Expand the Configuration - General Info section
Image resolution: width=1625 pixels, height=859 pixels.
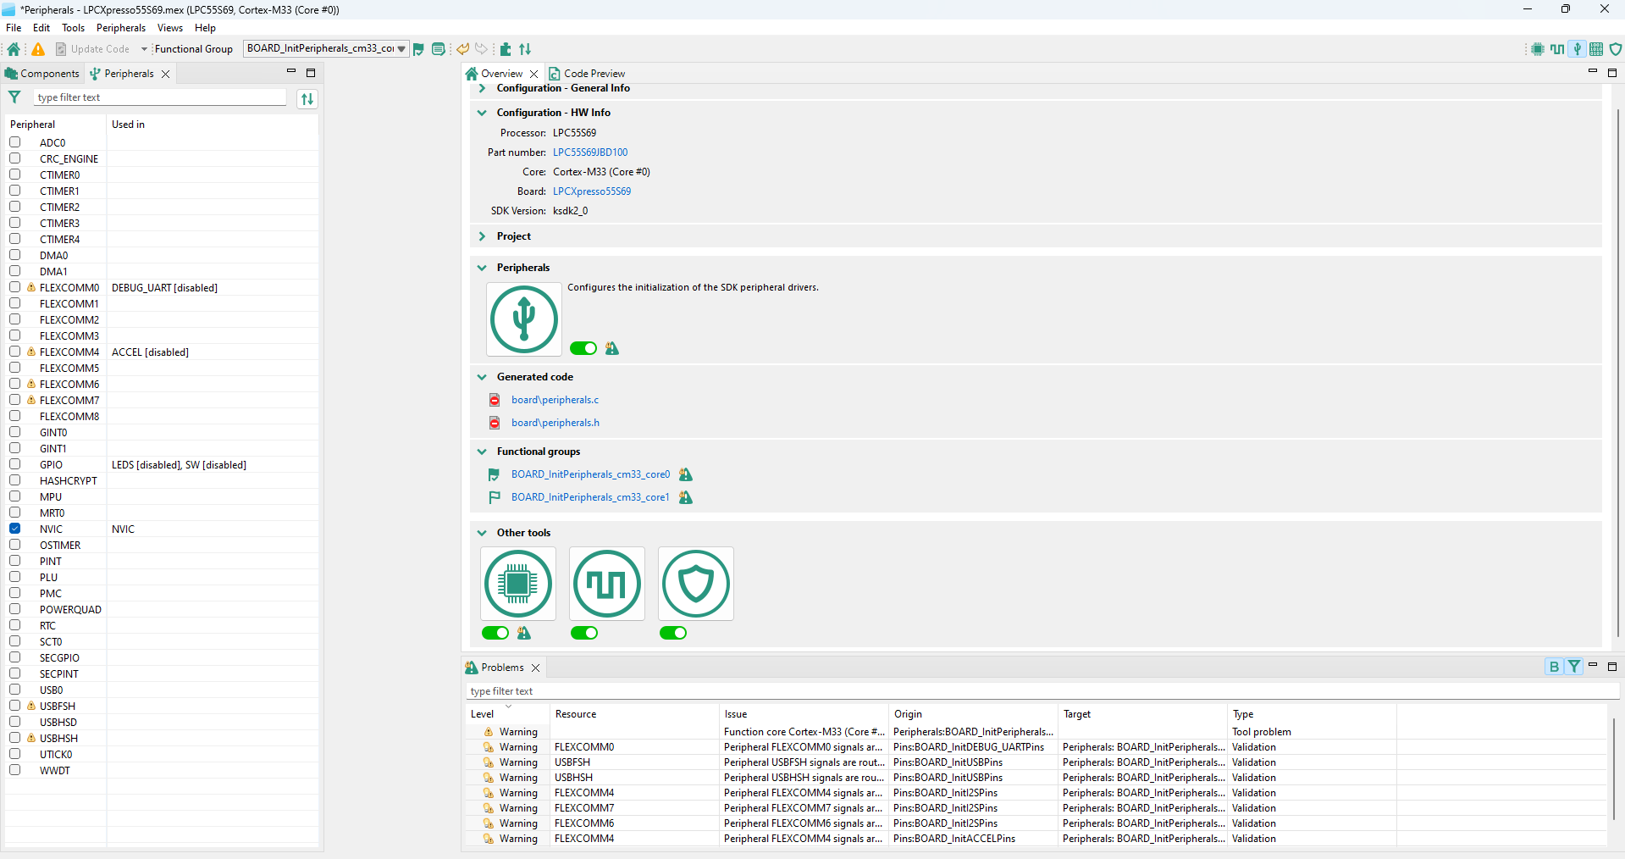click(482, 88)
